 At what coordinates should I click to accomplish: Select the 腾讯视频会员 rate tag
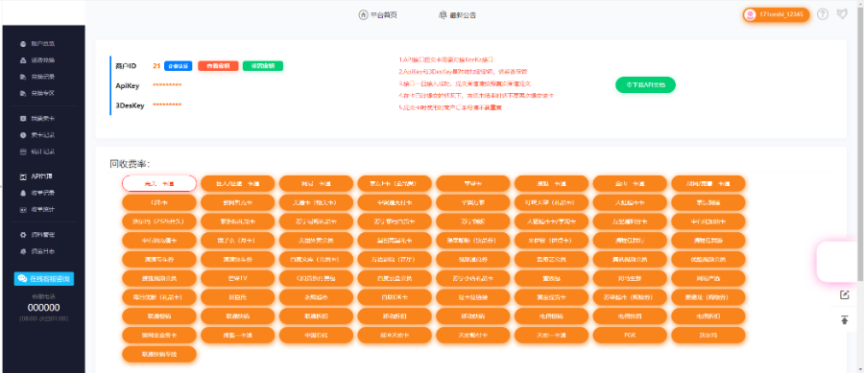pyautogui.click(x=630, y=259)
